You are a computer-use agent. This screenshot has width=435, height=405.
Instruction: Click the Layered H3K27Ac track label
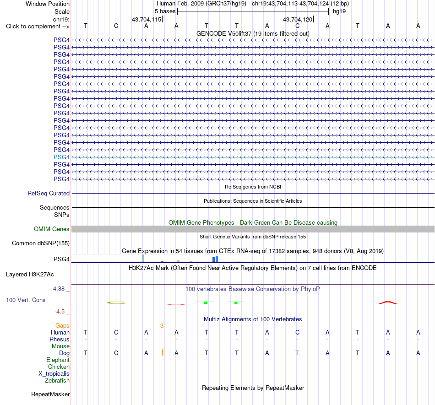pyautogui.click(x=30, y=275)
